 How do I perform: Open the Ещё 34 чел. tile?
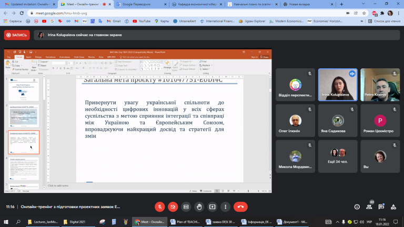click(x=338, y=156)
